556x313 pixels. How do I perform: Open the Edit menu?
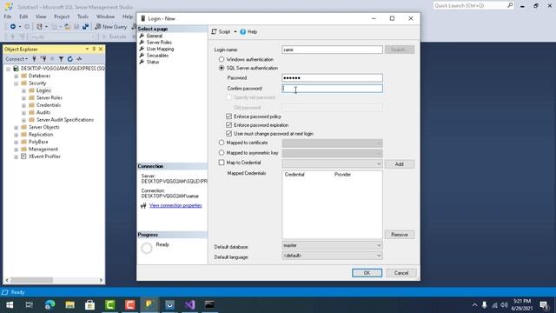[x=23, y=17]
